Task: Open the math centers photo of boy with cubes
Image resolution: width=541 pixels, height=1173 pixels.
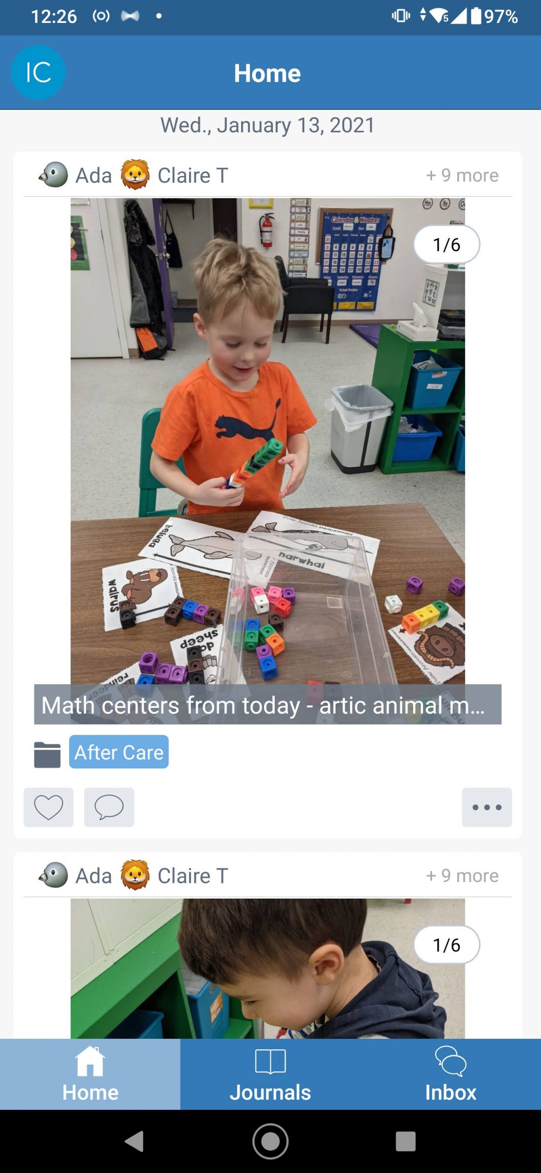Action: click(x=268, y=441)
